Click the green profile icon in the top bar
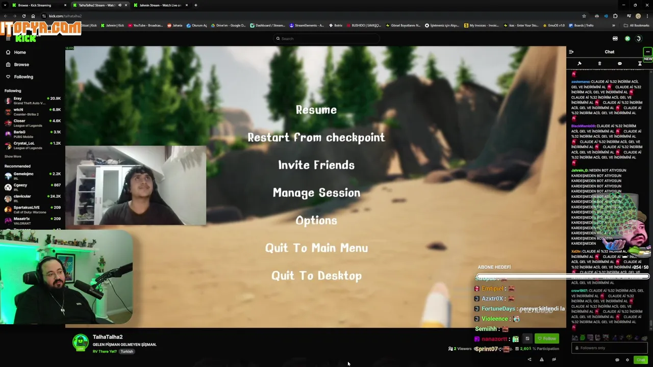The width and height of the screenshot is (653, 367). [627, 39]
